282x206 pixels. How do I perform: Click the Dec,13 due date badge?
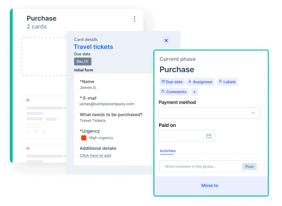pos(83,61)
